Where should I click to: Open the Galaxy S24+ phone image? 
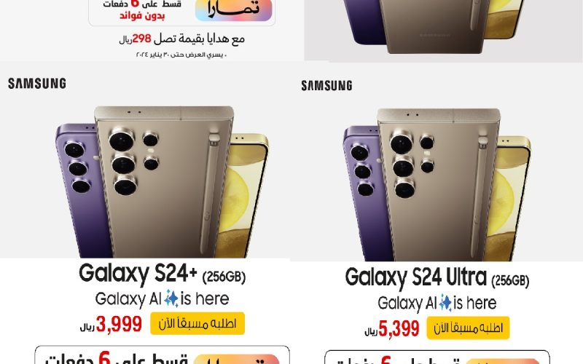click(162, 182)
